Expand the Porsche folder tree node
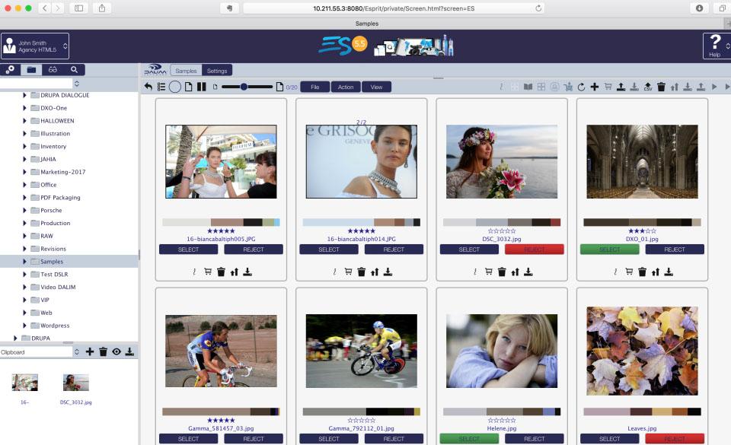The width and height of the screenshot is (731, 445). click(24, 211)
